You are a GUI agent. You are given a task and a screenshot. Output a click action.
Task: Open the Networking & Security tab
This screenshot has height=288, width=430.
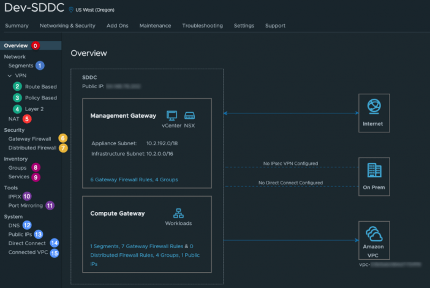(67, 26)
